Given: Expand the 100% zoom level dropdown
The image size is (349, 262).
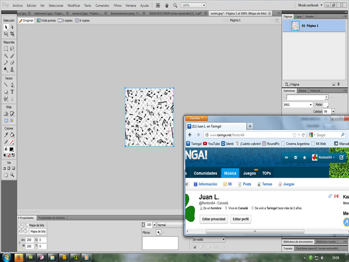Looking at the screenshot, I should click(x=193, y=5).
